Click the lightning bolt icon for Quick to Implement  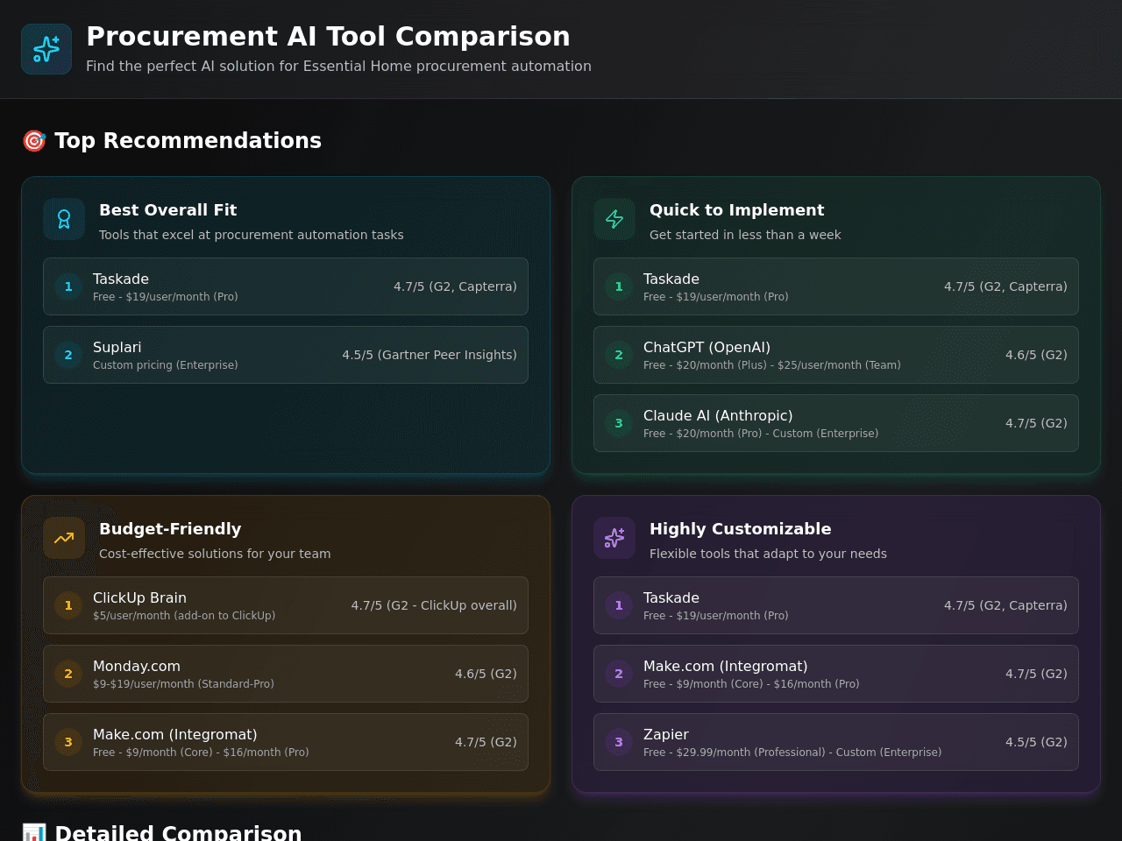click(x=614, y=219)
